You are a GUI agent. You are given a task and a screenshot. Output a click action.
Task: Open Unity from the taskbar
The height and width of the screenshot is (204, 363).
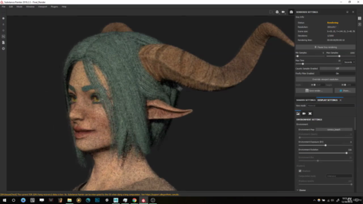(x=107, y=200)
